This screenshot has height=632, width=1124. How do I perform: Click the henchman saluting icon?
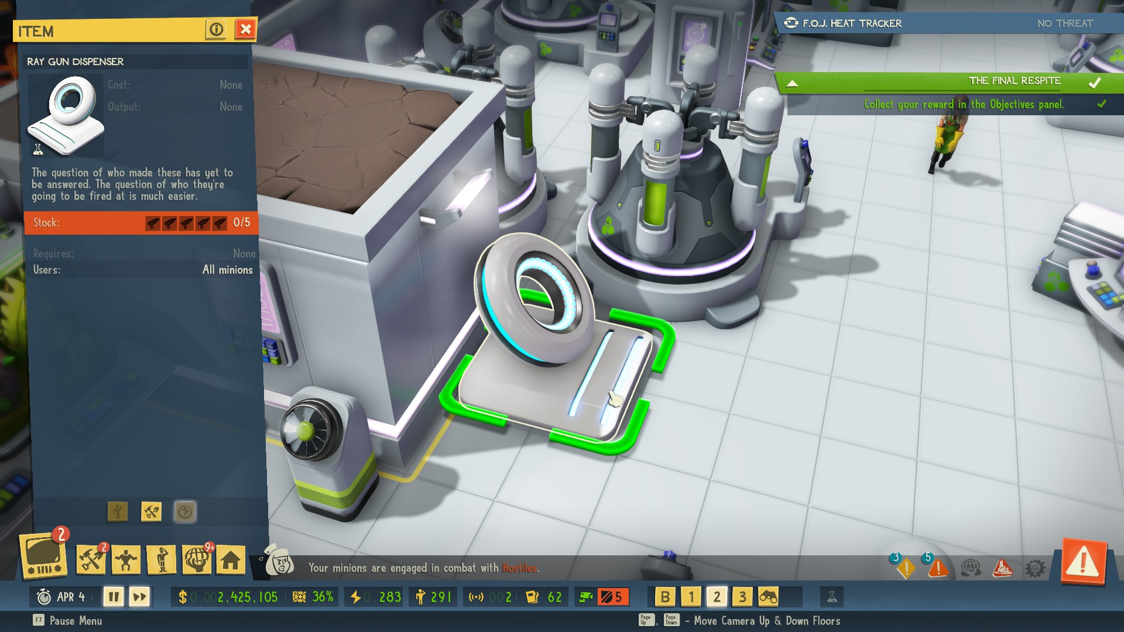coord(162,560)
